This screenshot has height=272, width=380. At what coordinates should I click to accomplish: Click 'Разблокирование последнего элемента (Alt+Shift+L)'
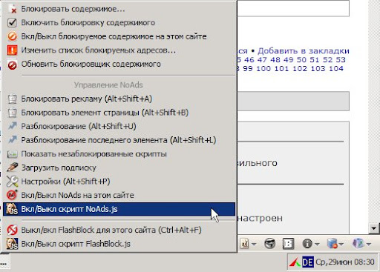119,140
